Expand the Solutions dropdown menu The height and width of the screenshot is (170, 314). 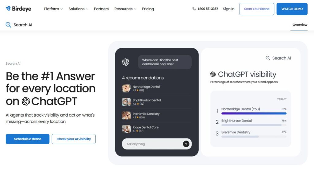coord(78,9)
